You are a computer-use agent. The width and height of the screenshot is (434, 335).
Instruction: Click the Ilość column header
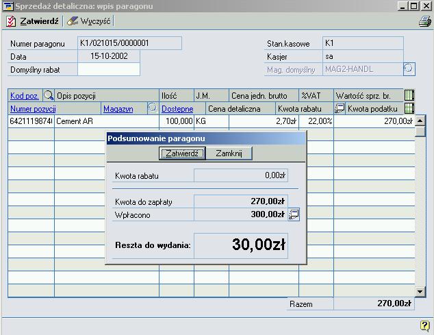(177, 96)
